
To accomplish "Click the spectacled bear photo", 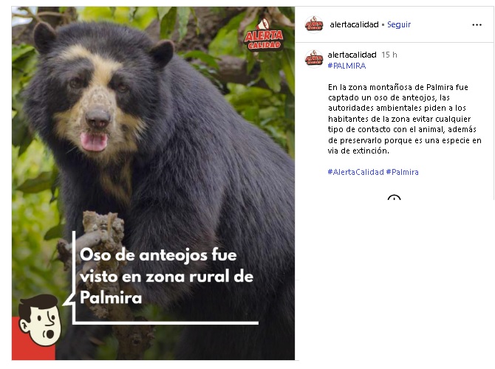I will [153, 183].
